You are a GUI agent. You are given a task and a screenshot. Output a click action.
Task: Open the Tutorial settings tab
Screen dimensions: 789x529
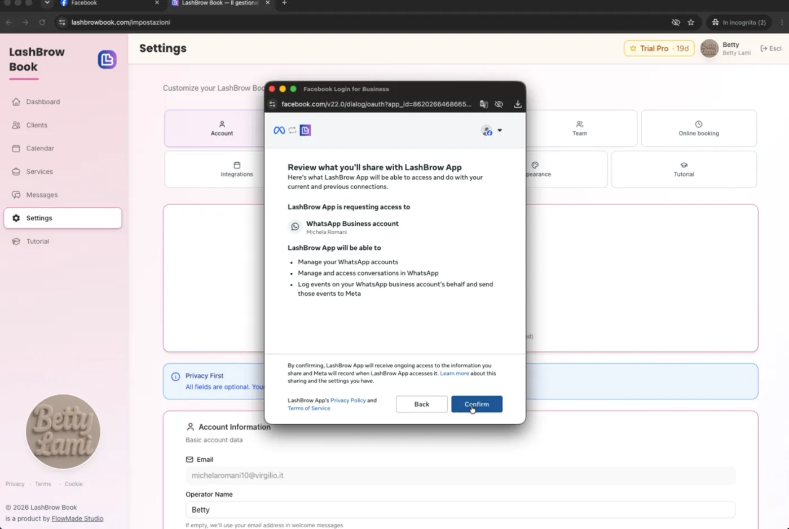pos(684,169)
